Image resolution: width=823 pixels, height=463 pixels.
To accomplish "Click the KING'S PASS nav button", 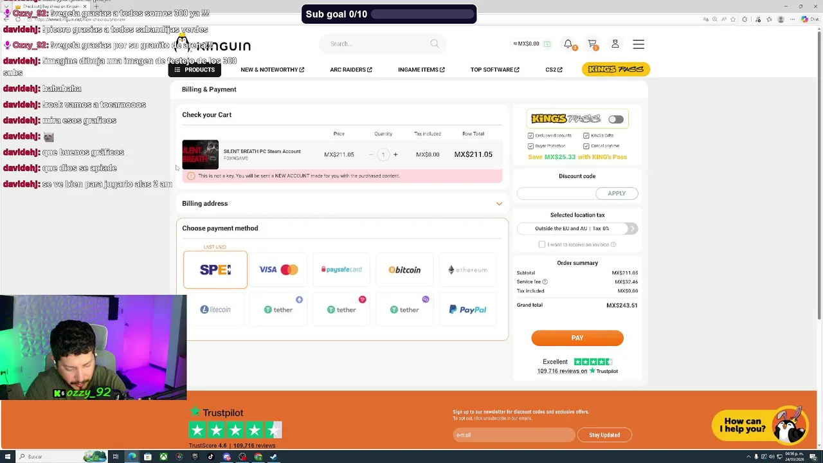I will pos(616,69).
